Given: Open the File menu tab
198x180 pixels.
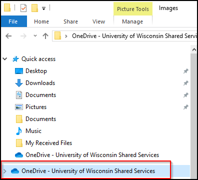Looking at the screenshot, I should tap(14, 21).
